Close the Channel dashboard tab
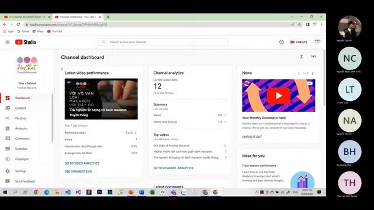 tap(100, 17)
